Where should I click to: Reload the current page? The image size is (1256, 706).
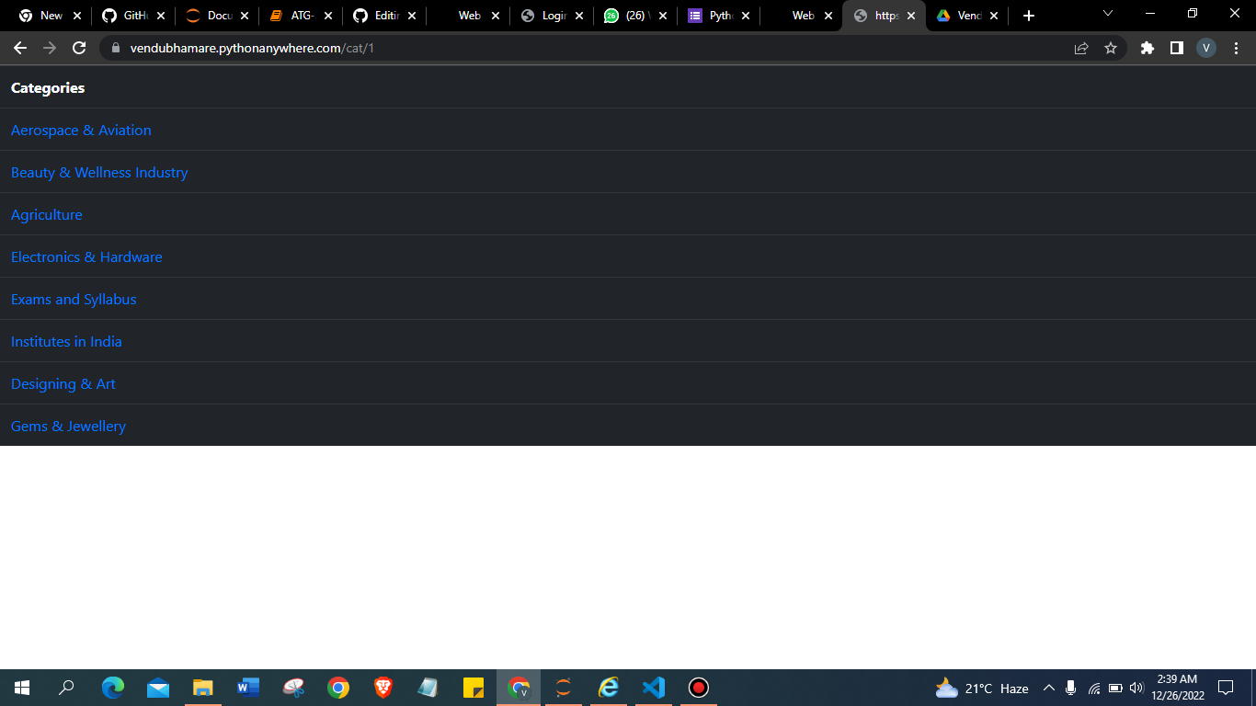tap(78, 47)
